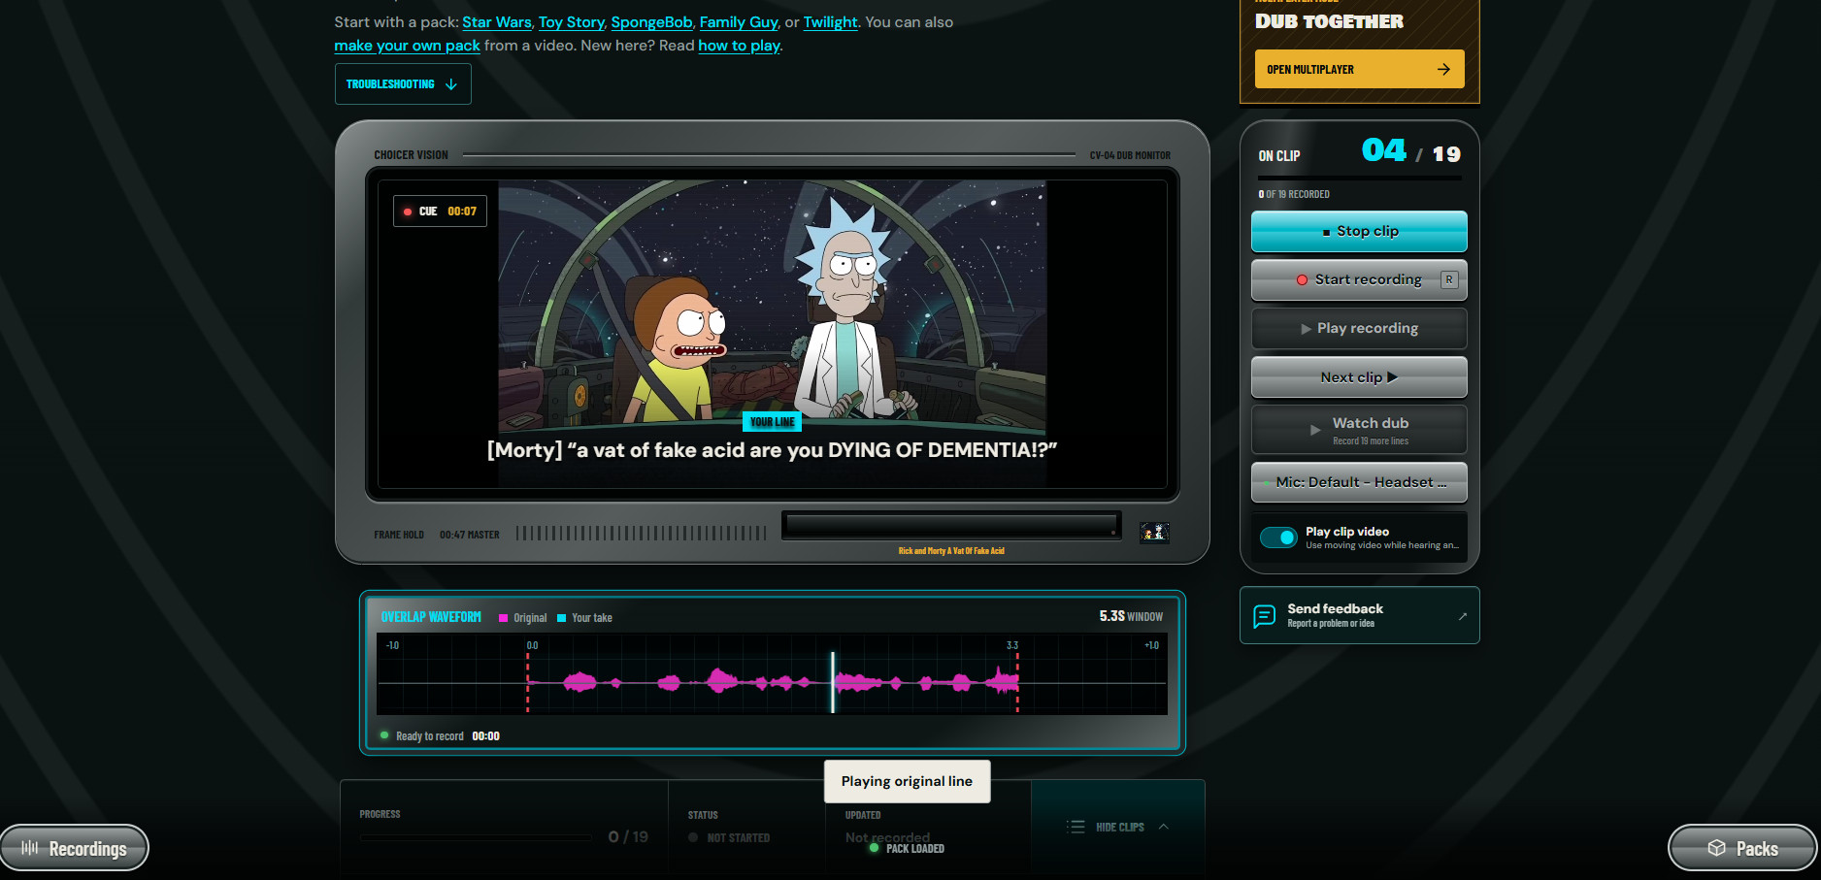Image resolution: width=1821 pixels, height=880 pixels.
Task: Watch the full dub
Action: 1359,430
